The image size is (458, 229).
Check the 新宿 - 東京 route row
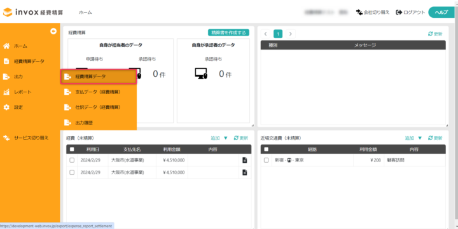click(x=266, y=160)
